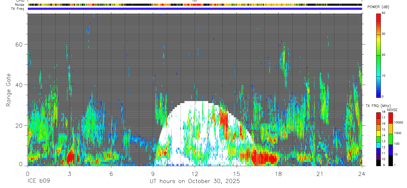This screenshot has width=407, height=188.
Task: Pick the blue segment of the NOISE color bar
Action: coord(390,150)
